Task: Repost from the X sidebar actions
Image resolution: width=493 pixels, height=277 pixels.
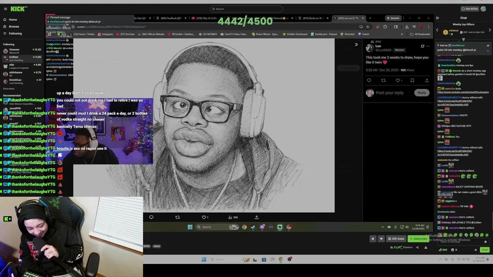Action: coord(383,80)
